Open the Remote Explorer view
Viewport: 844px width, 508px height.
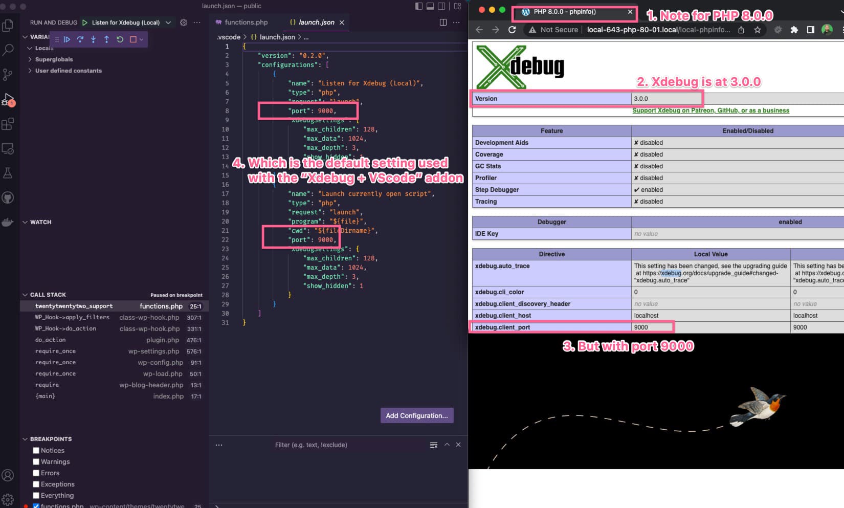coord(8,148)
